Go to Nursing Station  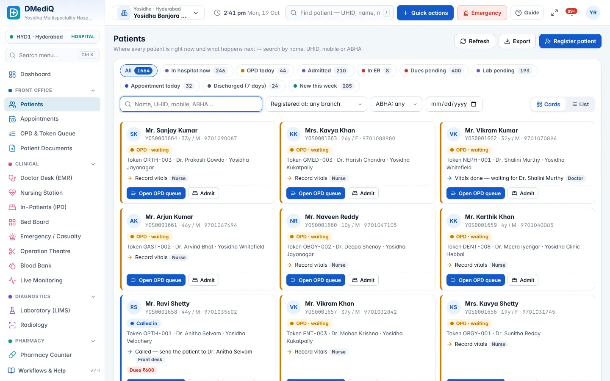point(52,193)
